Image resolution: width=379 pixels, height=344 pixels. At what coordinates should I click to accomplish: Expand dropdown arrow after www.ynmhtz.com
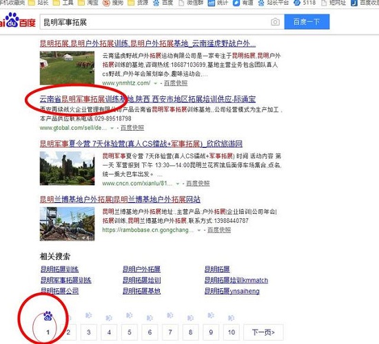156,83
